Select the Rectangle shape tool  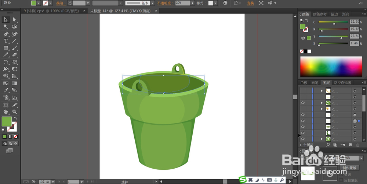tap(6, 48)
